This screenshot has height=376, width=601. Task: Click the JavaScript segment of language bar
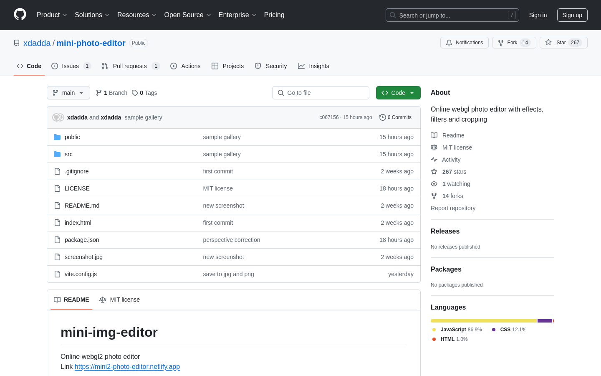click(x=484, y=321)
